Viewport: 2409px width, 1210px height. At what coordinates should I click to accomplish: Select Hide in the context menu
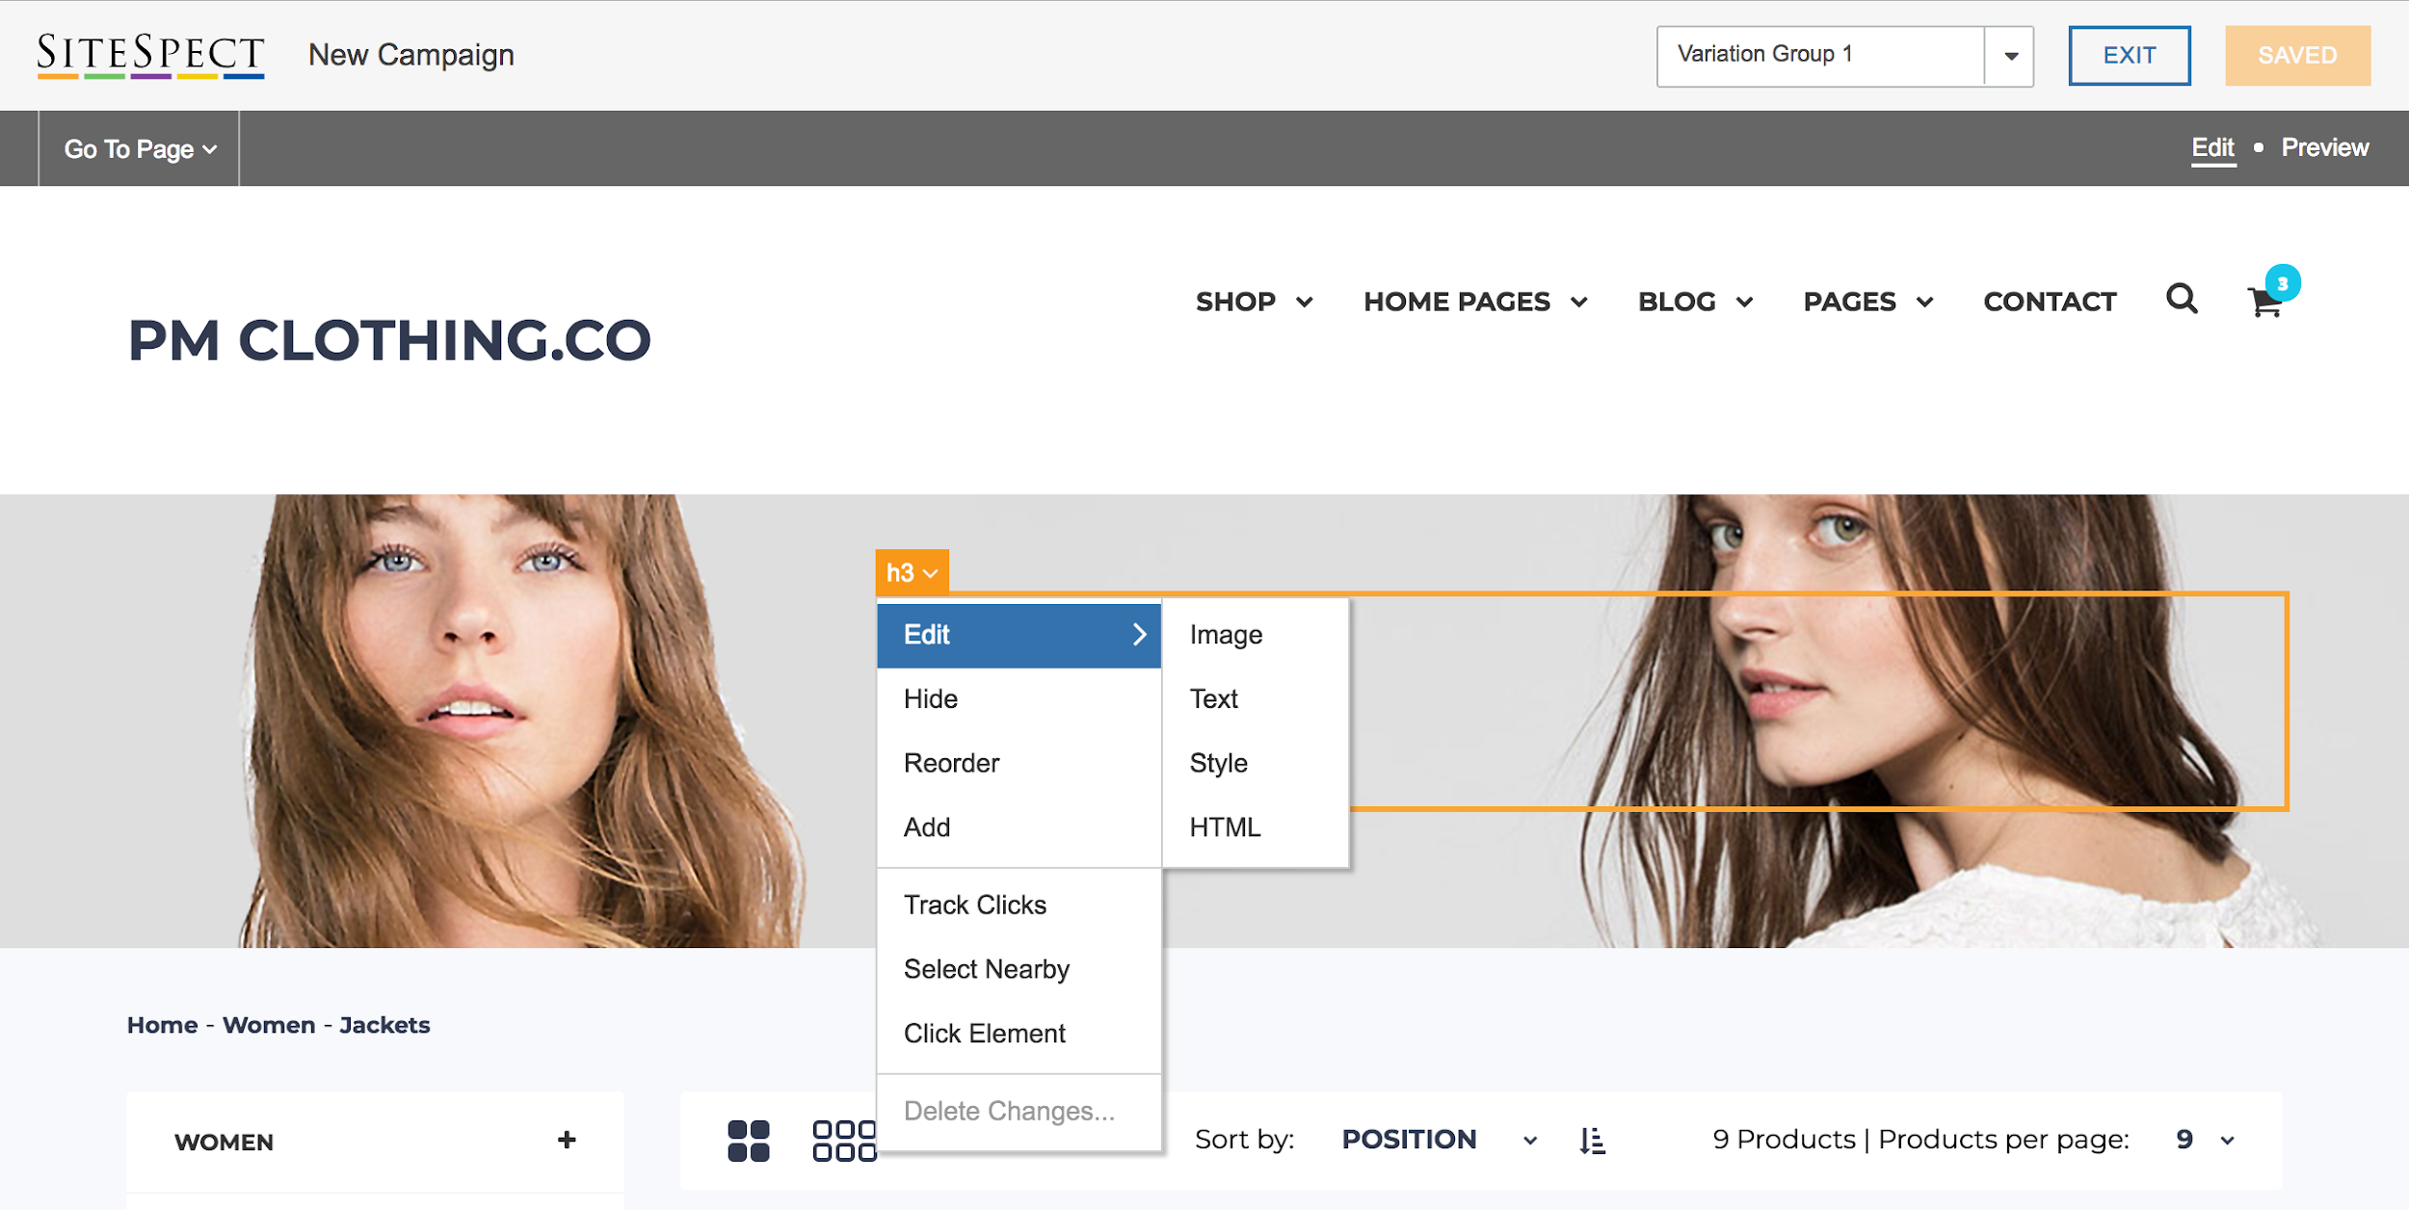coord(930,698)
